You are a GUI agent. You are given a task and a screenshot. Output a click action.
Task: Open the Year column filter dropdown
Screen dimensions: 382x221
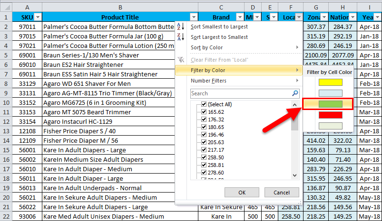point(377,17)
